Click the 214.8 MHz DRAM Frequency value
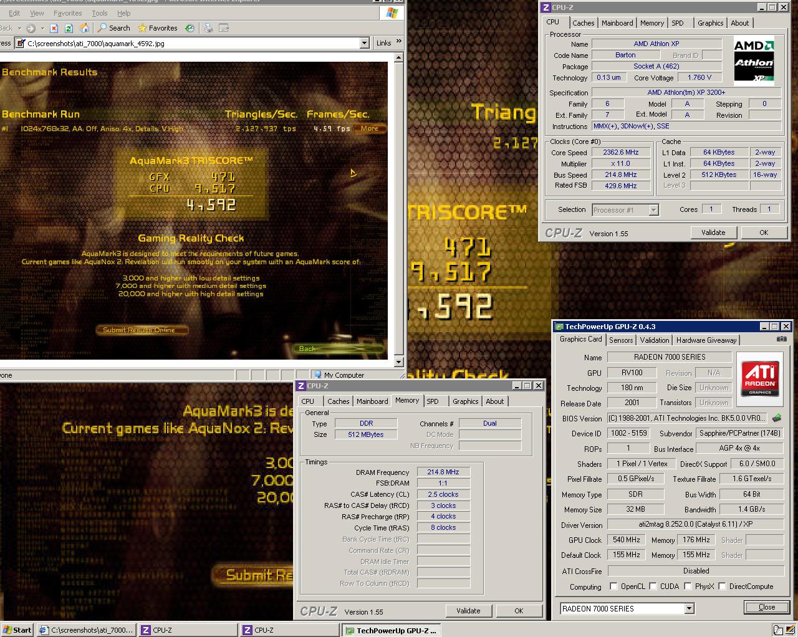Screen dimensions: 798x637 coord(443,472)
